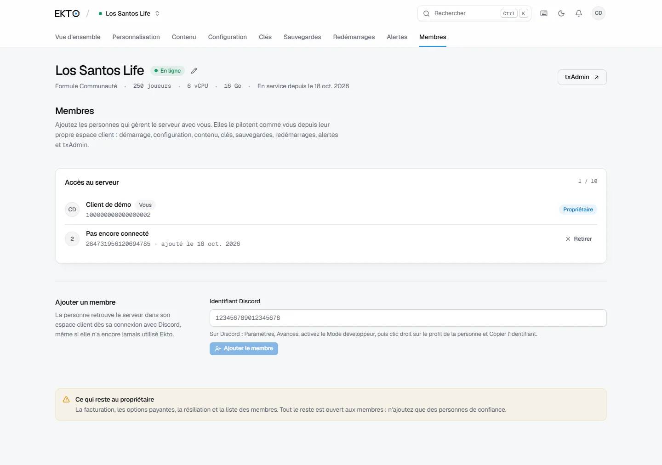Click the Ce qui reste au propriétaire heading
662x465 pixels.
pos(115,400)
